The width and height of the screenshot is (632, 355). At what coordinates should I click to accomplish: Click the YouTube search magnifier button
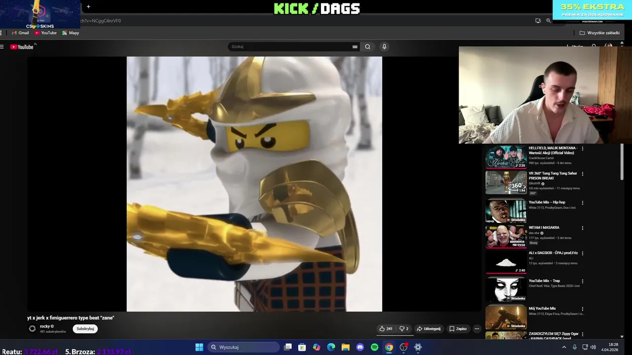coord(367,47)
